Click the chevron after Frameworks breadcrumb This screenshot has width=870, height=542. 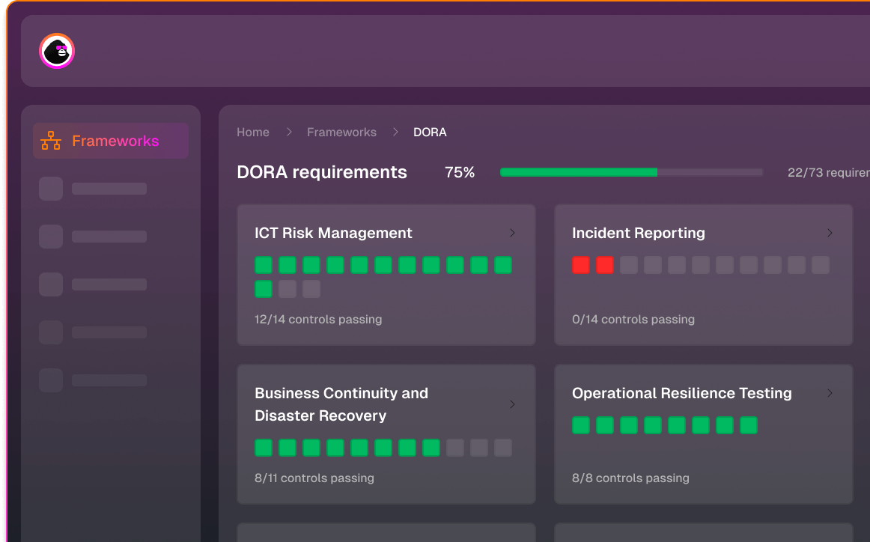click(x=395, y=132)
